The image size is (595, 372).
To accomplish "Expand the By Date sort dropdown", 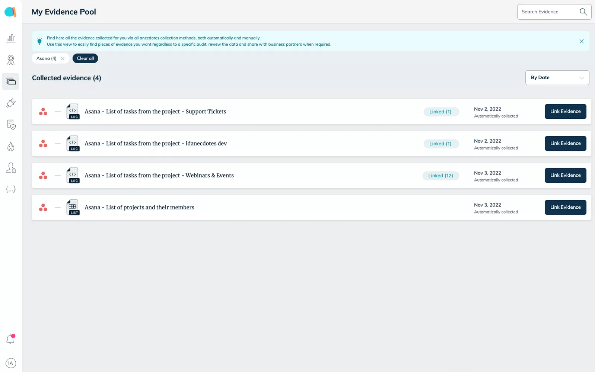I will coord(557,78).
